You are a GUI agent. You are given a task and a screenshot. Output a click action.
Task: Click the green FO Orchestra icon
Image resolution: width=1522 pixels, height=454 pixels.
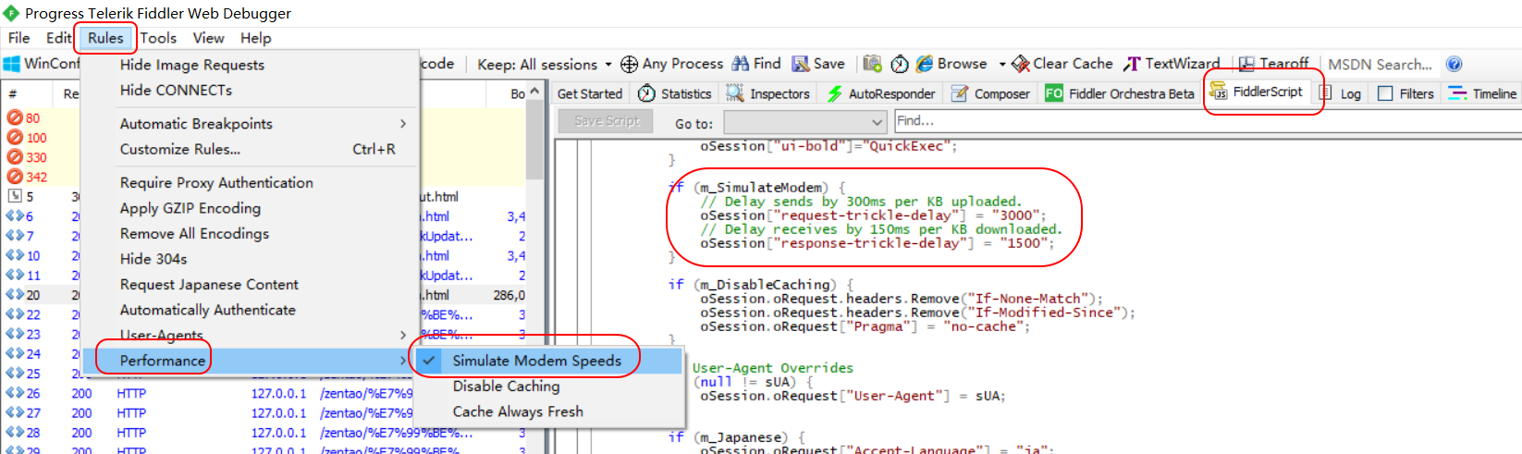click(1053, 93)
